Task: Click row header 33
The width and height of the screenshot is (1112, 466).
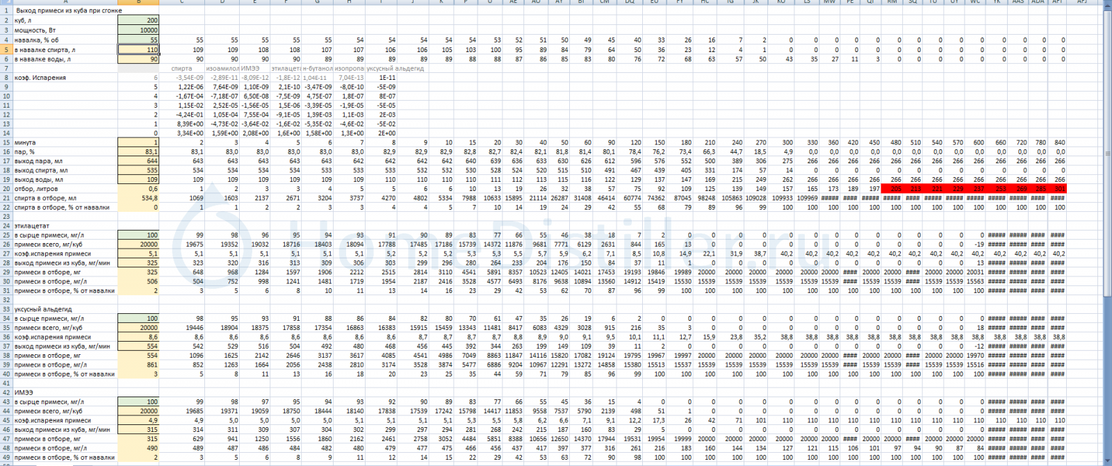Action: (x=6, y=309)
